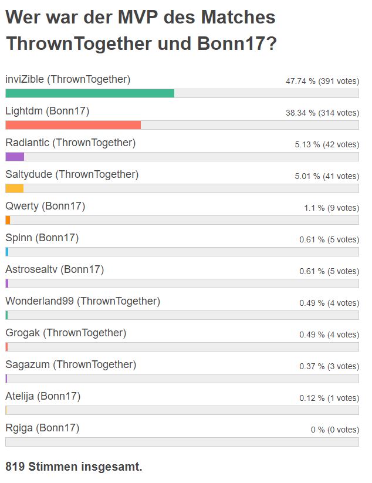The image size is (372, 483).
Task: Click the Sagazum (ThrownTogether) label
Action: pos(71,364)
